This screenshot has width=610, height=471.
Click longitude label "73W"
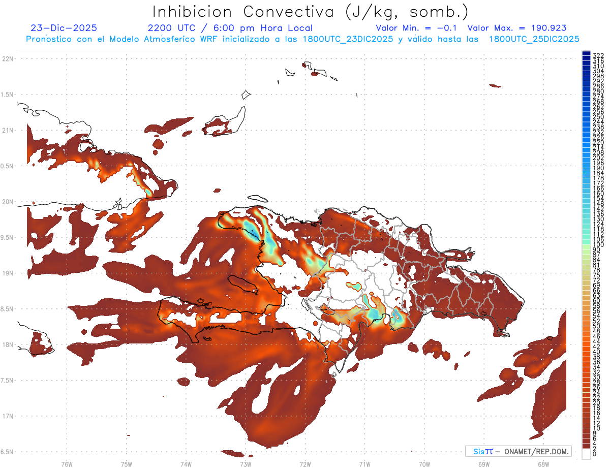[x=246, y=463]
